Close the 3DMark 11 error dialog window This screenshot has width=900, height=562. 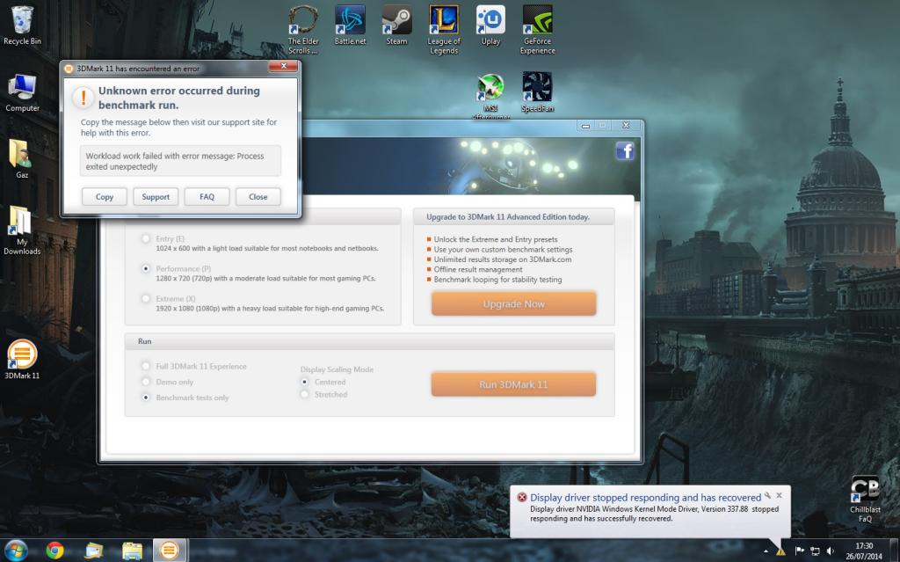pyautogui.click(x=284, y=67)
